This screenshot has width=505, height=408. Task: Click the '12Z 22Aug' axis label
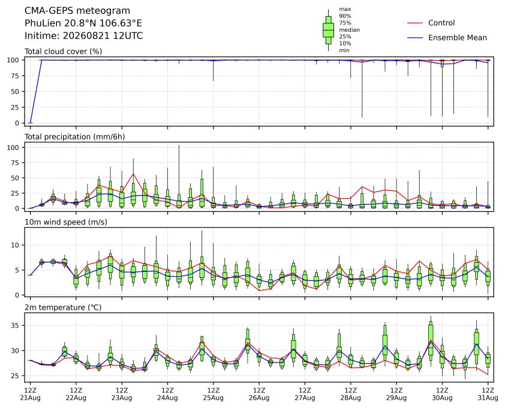tap(76, 394)
